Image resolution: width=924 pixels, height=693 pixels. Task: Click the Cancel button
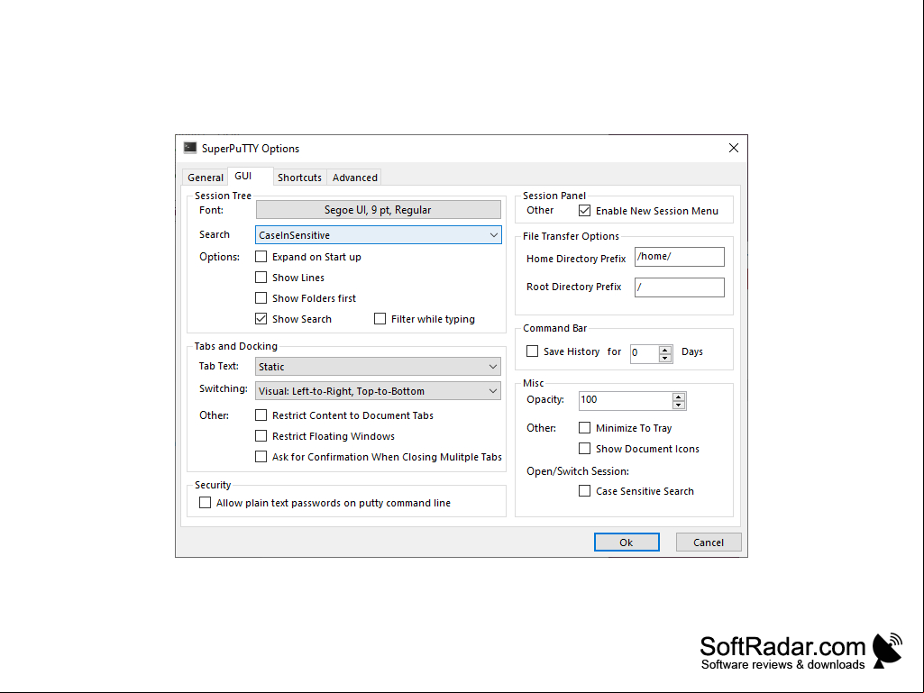tap(709, 543)
